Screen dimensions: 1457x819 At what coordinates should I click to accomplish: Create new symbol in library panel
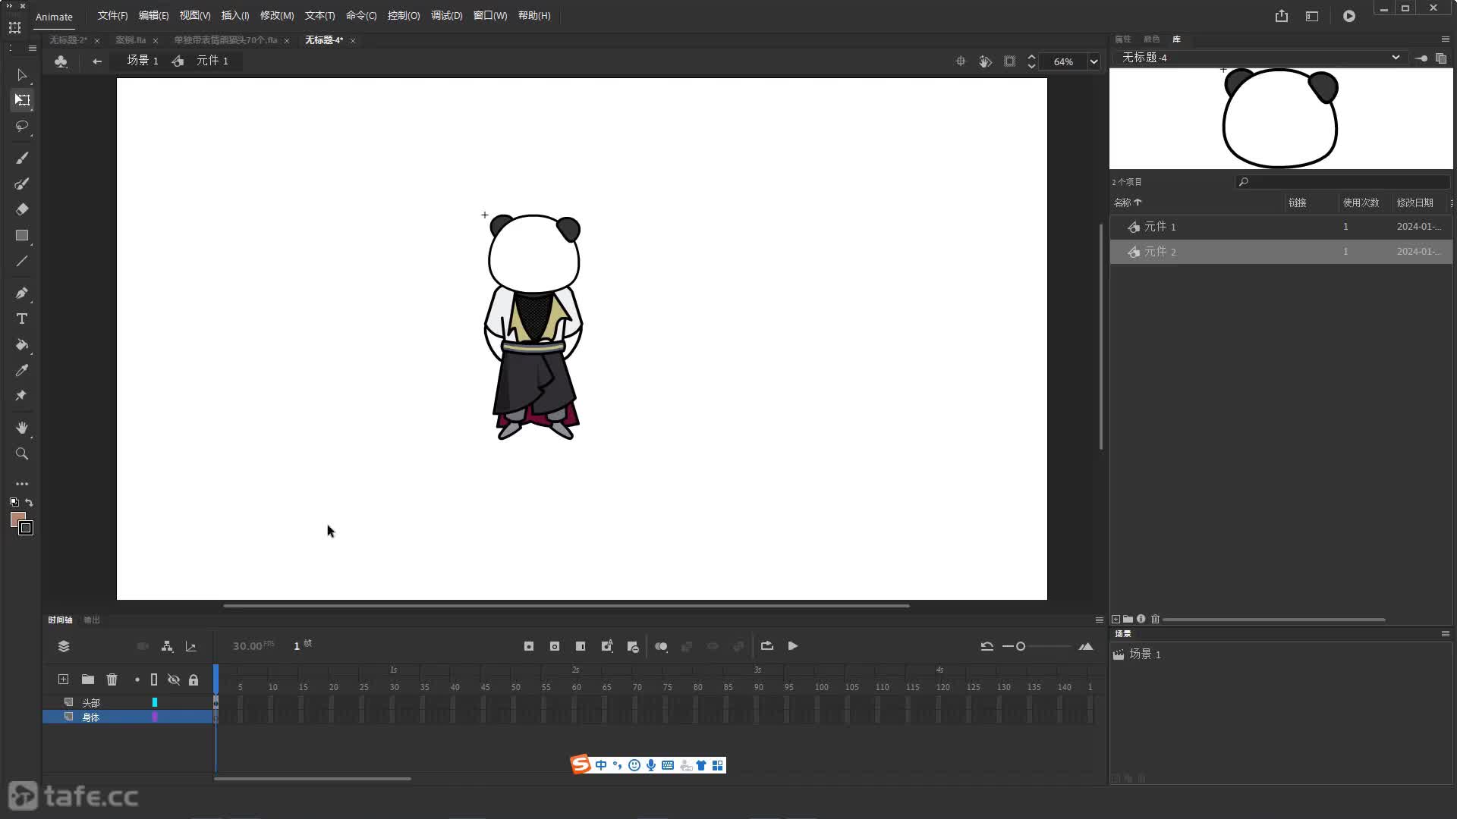point(1116,619)
